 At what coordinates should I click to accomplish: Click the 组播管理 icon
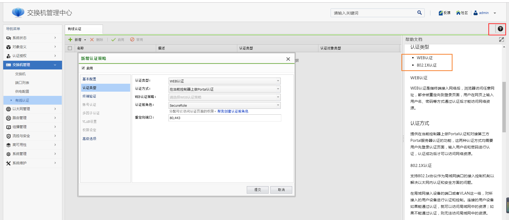click(x=8, y=127)
